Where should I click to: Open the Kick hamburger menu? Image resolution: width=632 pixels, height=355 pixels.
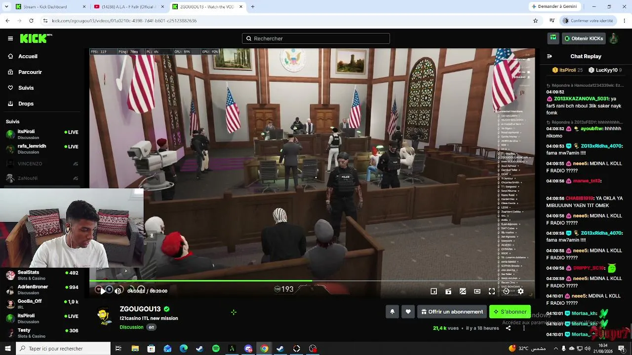pos(10,38)
